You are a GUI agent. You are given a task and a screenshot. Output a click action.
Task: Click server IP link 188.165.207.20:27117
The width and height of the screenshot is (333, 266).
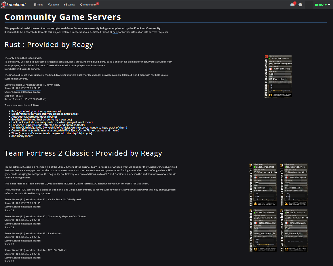[28, 237]
